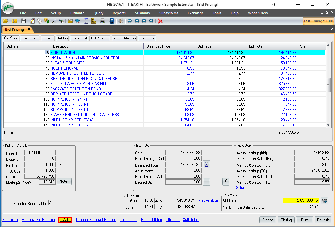Click the red X delete icon
335x227 pixels.
click(160, 21)
